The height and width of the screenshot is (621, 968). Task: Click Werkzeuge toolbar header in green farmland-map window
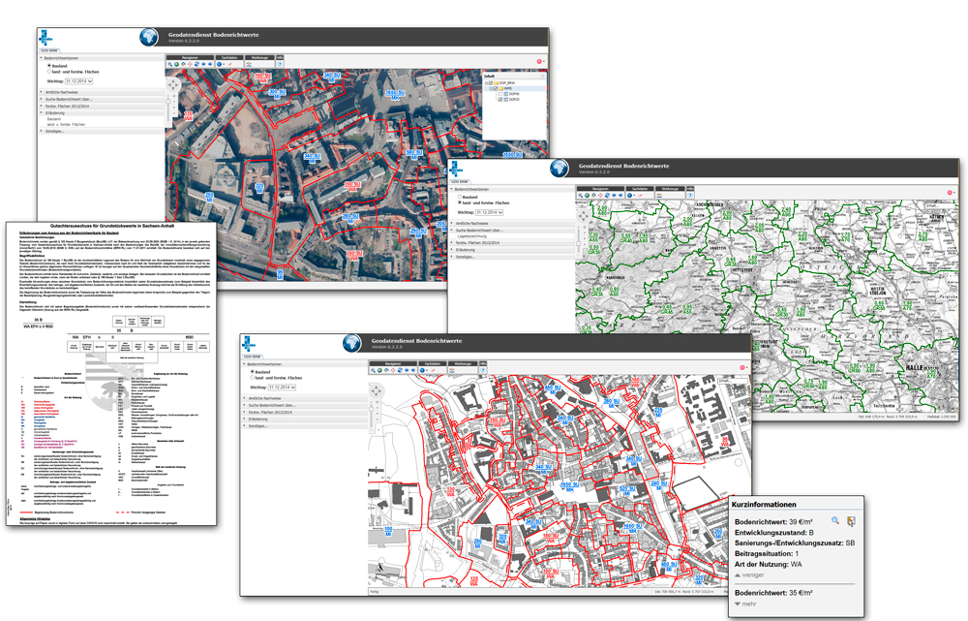671,189
